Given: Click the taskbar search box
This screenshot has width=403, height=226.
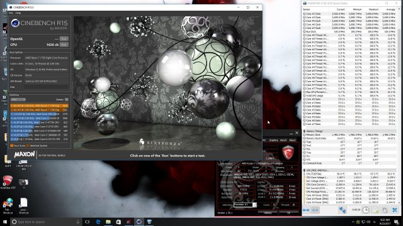Looking at the screenshot, I should [x=46, y=222].
